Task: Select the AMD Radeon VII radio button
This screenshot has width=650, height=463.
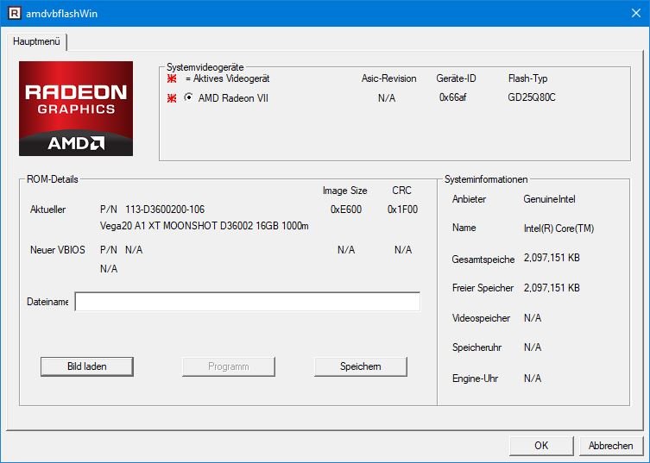Action: 188,97
